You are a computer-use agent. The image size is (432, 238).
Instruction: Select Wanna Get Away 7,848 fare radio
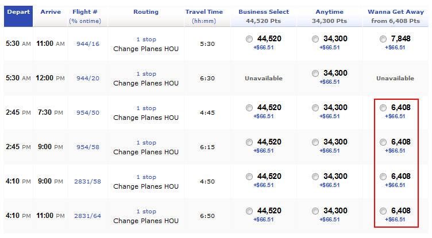(383, 39)
